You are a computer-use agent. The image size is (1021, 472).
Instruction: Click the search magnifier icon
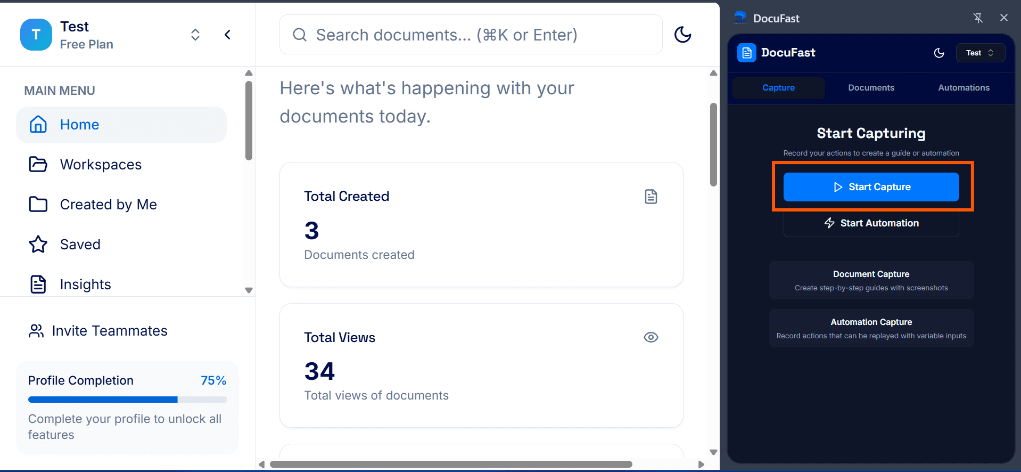coord(300,35)
